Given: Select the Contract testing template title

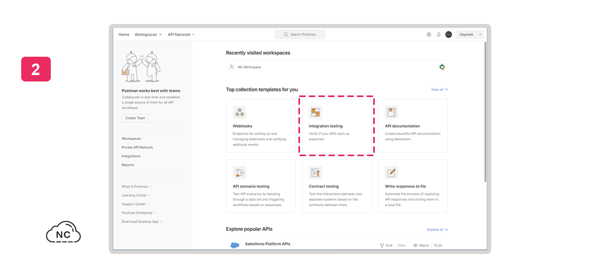Looking at the screenshot, I should click(x=324, y=187).
